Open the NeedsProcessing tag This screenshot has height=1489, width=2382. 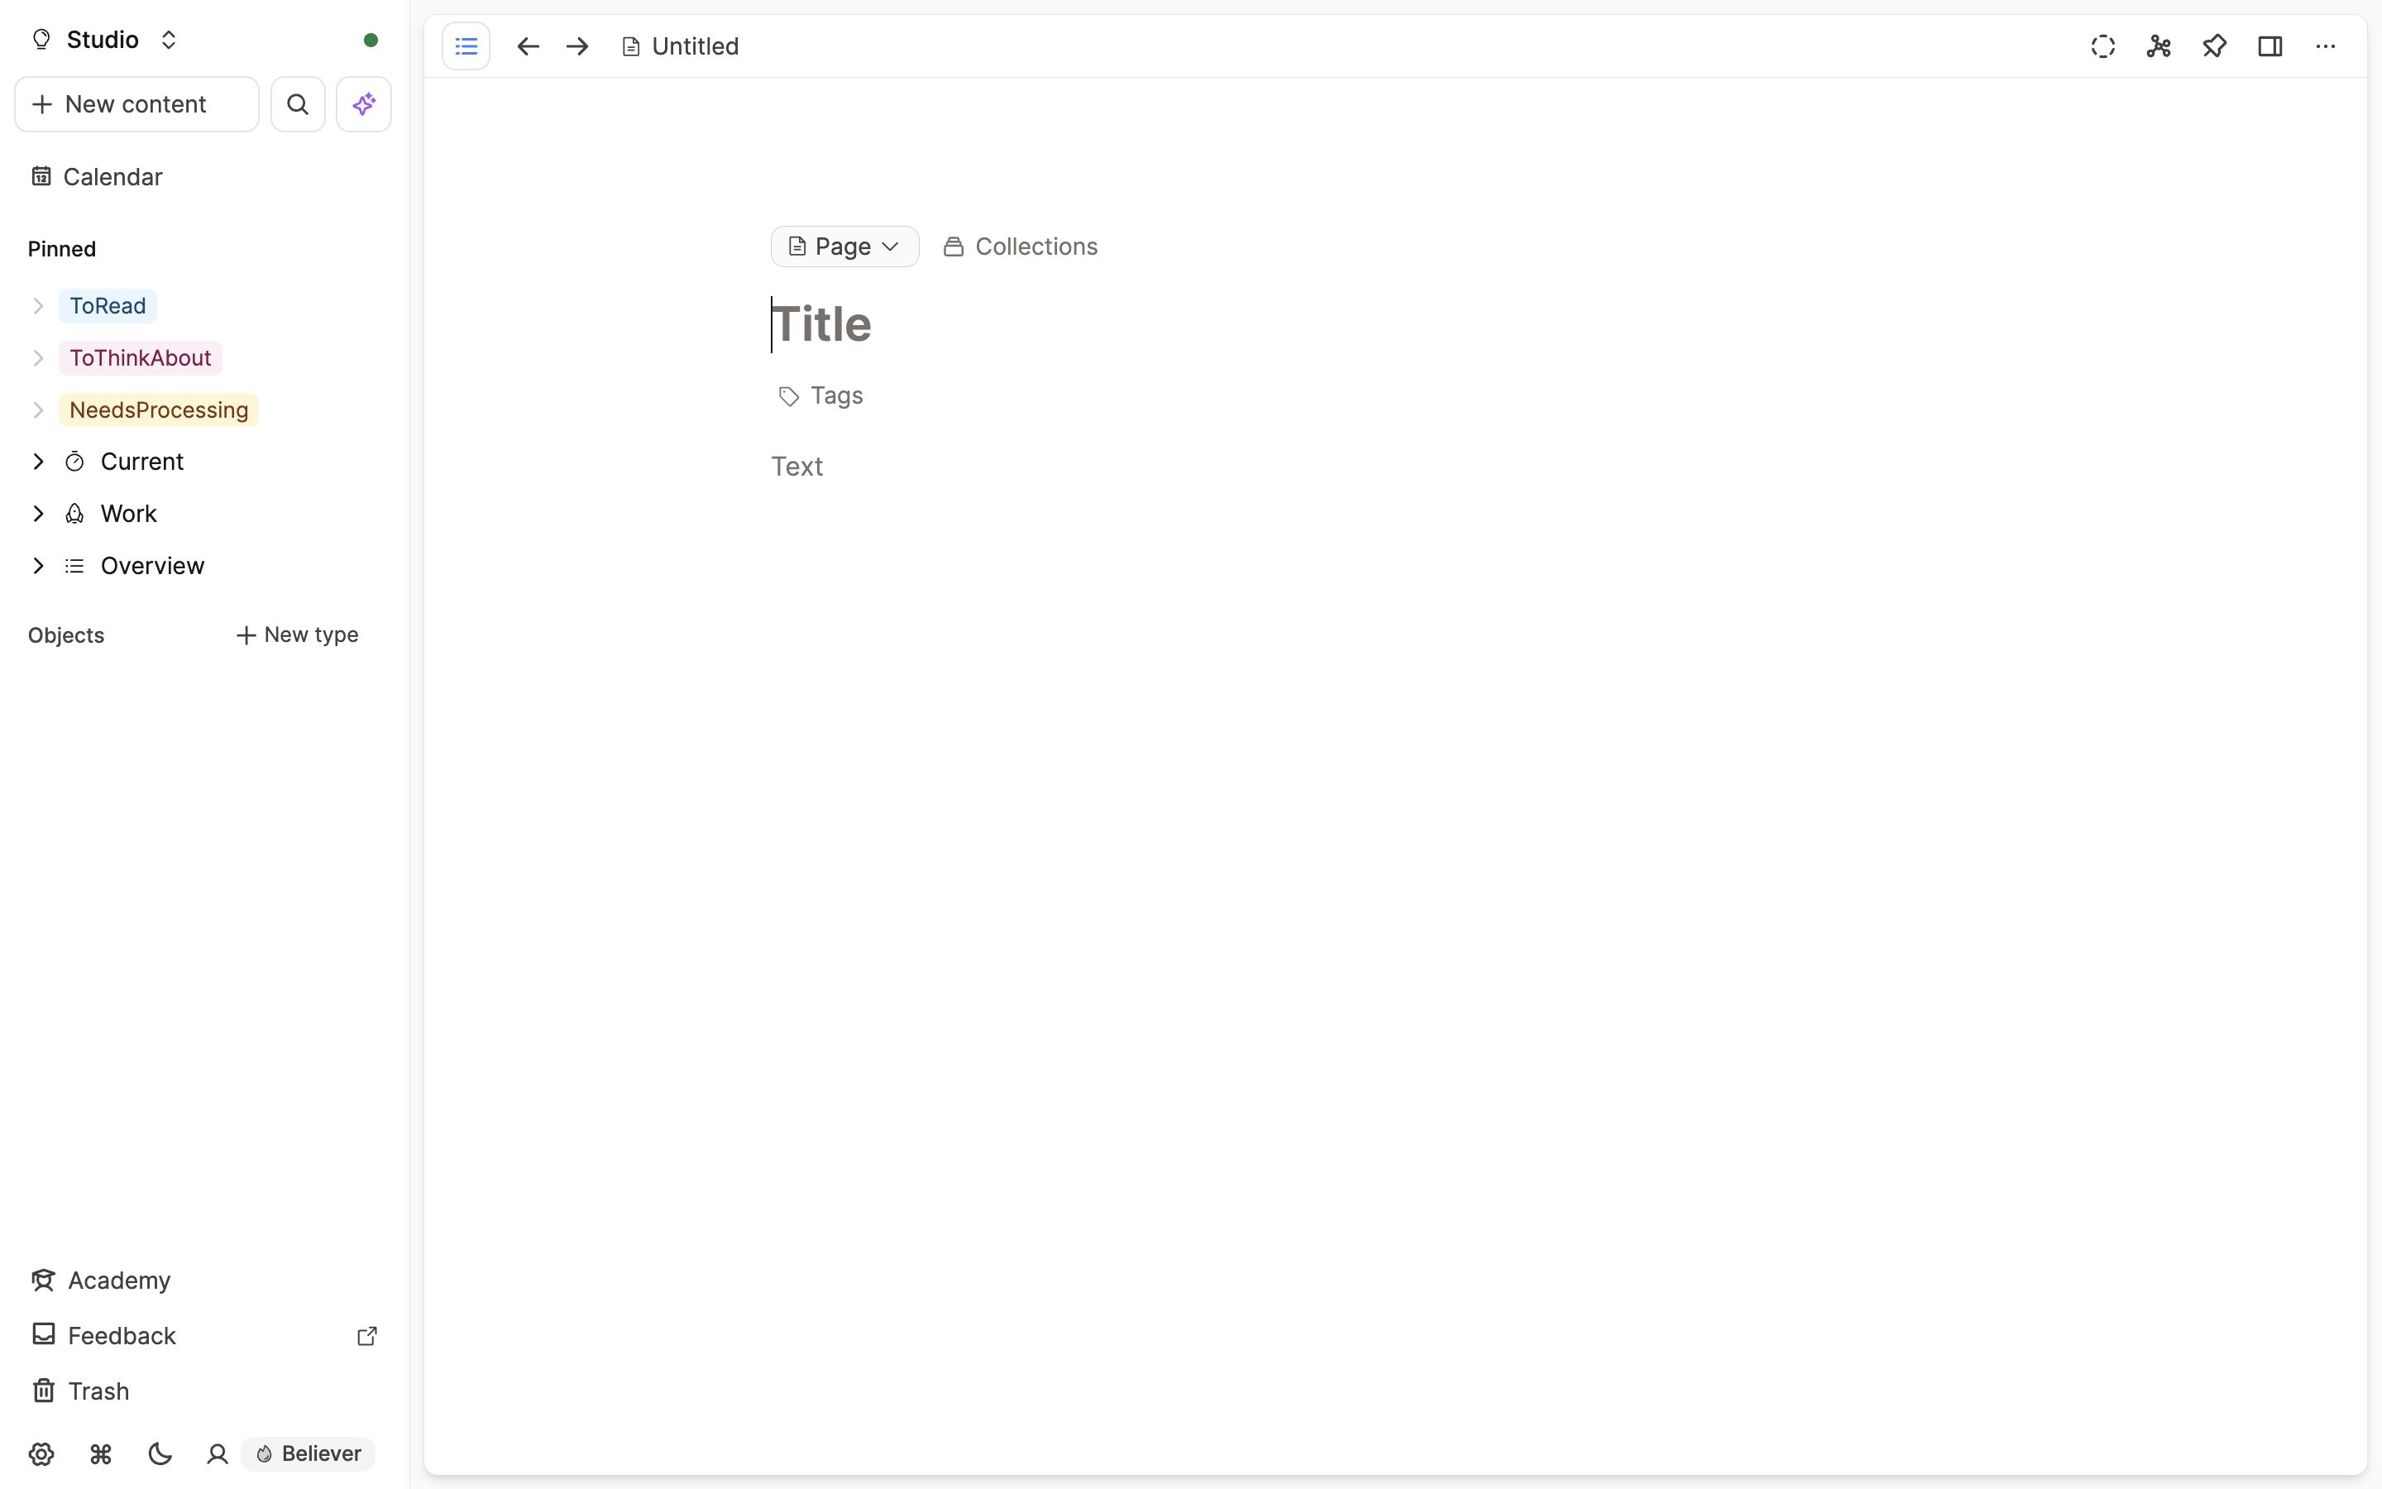159,409
